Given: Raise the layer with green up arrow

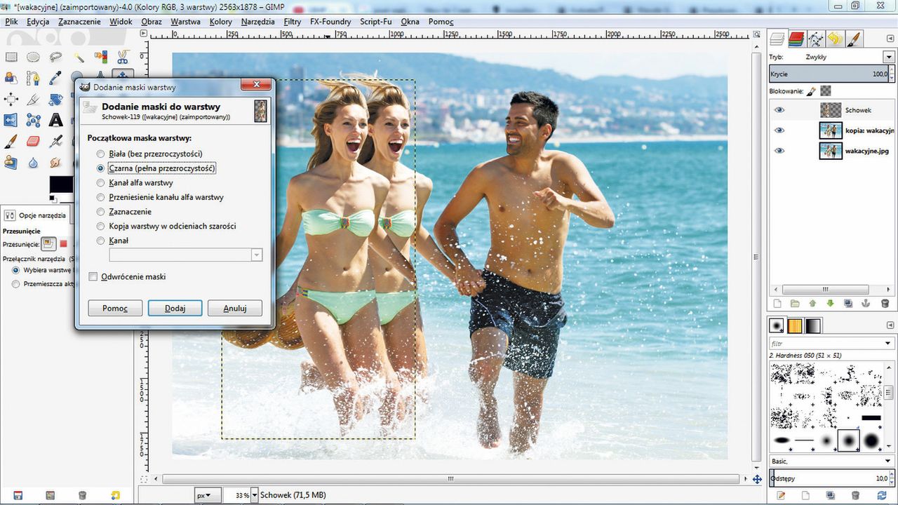Looking at the screenshot, I should 812,304.
